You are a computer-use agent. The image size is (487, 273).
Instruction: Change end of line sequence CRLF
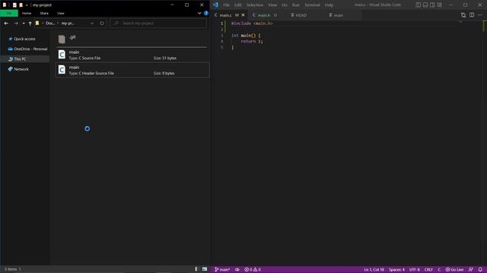tap(428, 270)
